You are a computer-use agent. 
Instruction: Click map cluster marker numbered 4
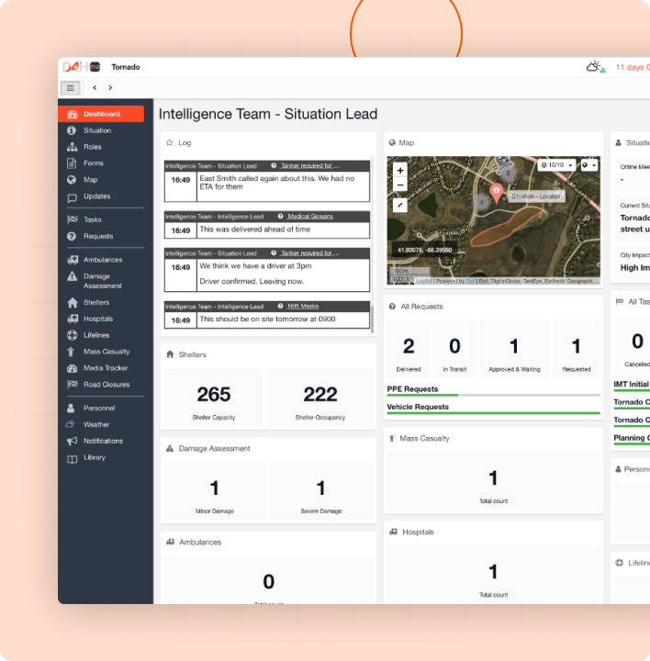pyautogui.click(x=481, y=202)
